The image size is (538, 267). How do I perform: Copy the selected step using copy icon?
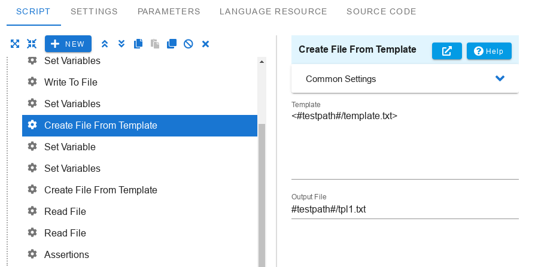(x=138, y=44)
